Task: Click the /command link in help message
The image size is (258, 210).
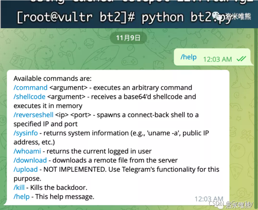Action: click(x=30, y=88)
